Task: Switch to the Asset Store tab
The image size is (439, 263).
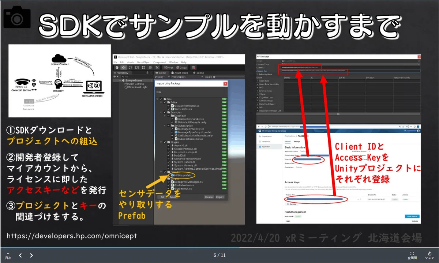Action: point(180,73)
